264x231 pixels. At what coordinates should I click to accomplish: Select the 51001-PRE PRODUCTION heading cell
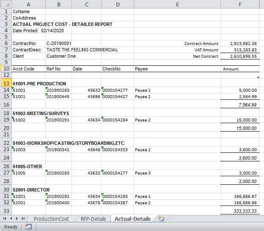point(39,84)
